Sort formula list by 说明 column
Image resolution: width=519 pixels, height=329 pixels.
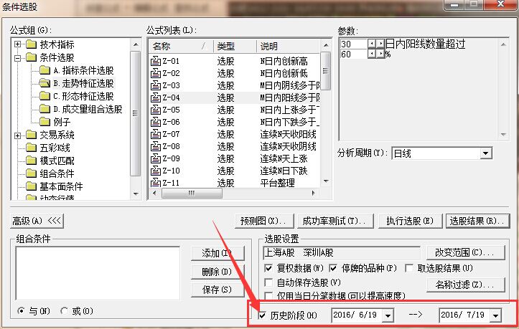288,47
